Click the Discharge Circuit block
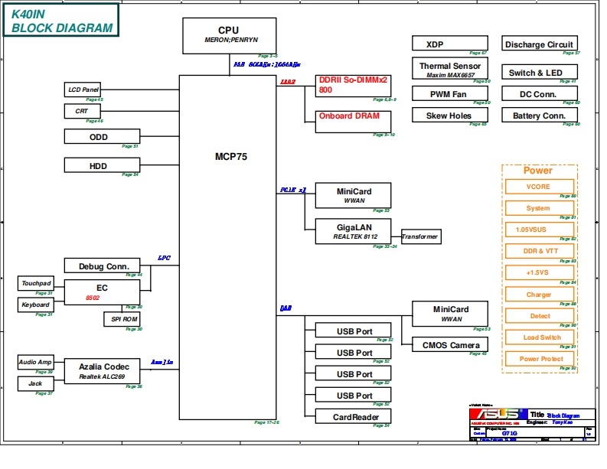This screenshot has width=607, height=469. click(x=539, y=44)
